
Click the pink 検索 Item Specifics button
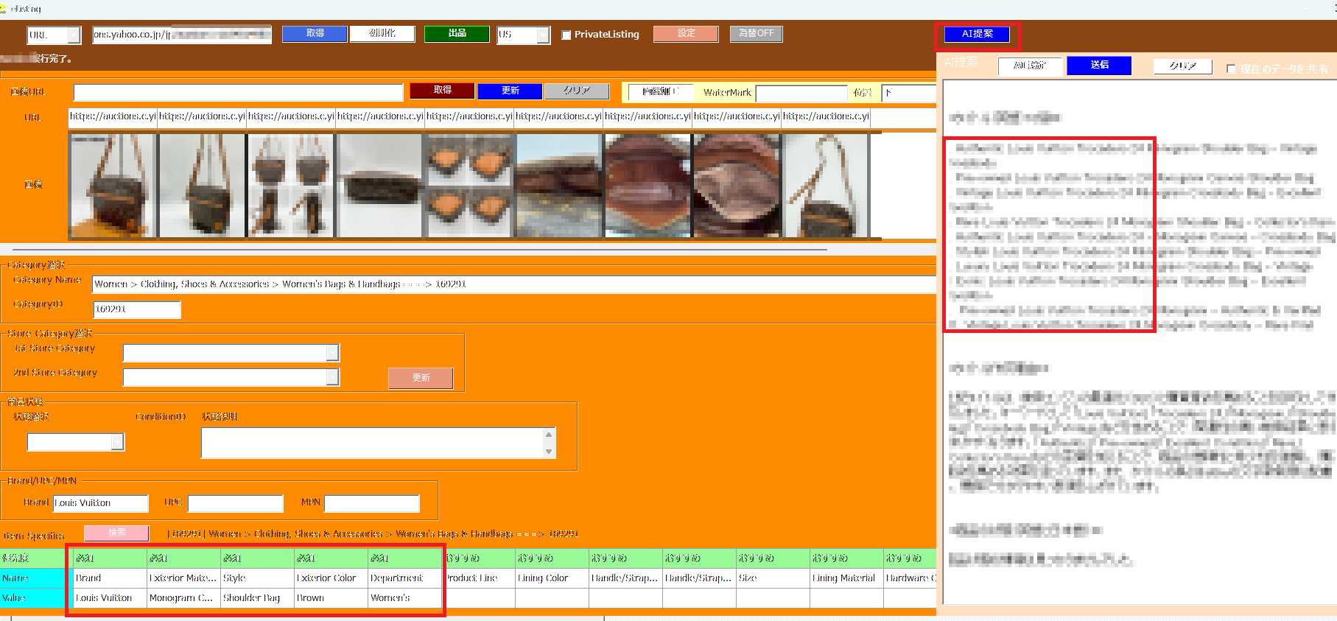tap(116, 533)
